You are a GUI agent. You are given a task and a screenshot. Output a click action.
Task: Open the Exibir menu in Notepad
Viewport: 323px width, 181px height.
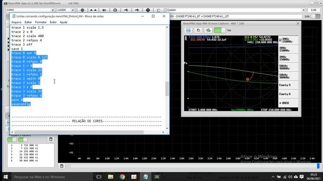53,22
